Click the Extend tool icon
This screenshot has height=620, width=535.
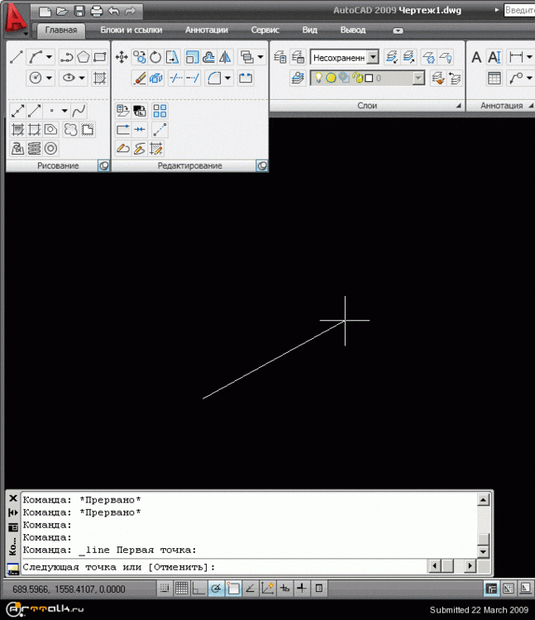pos(193,78)
